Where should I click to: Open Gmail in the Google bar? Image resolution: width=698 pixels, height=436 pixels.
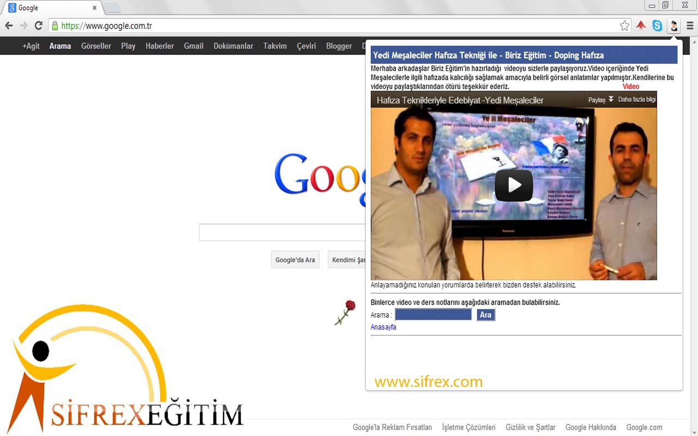[194, 46]
